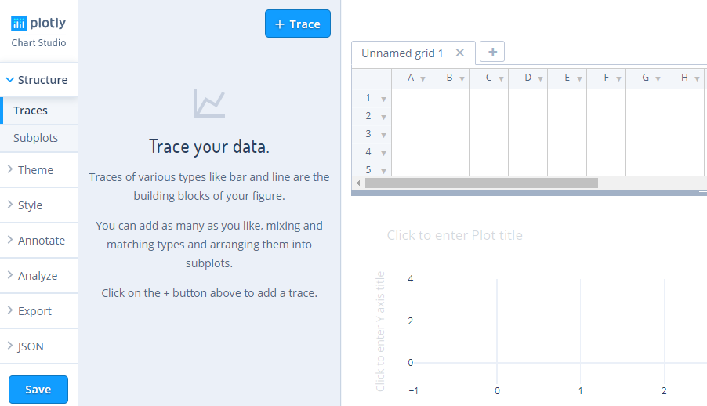Add a new grid tab with plus icon
The image size is (707, 406).
point(492,52)
